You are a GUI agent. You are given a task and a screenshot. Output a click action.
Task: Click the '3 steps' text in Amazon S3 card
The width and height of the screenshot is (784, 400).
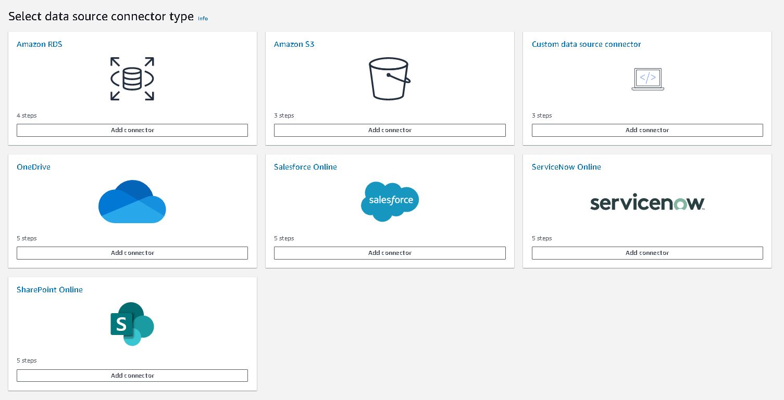pos(284,115)
